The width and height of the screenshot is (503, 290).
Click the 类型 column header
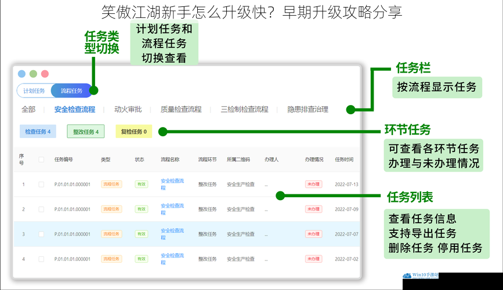tap(106, 159)
